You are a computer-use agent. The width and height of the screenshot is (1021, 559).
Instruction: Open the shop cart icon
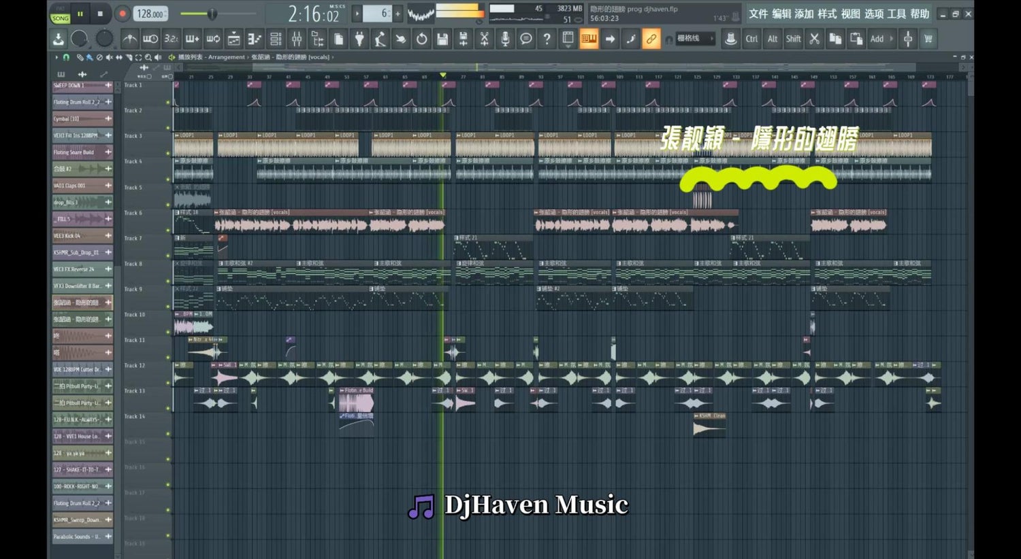tap(928, 39)
